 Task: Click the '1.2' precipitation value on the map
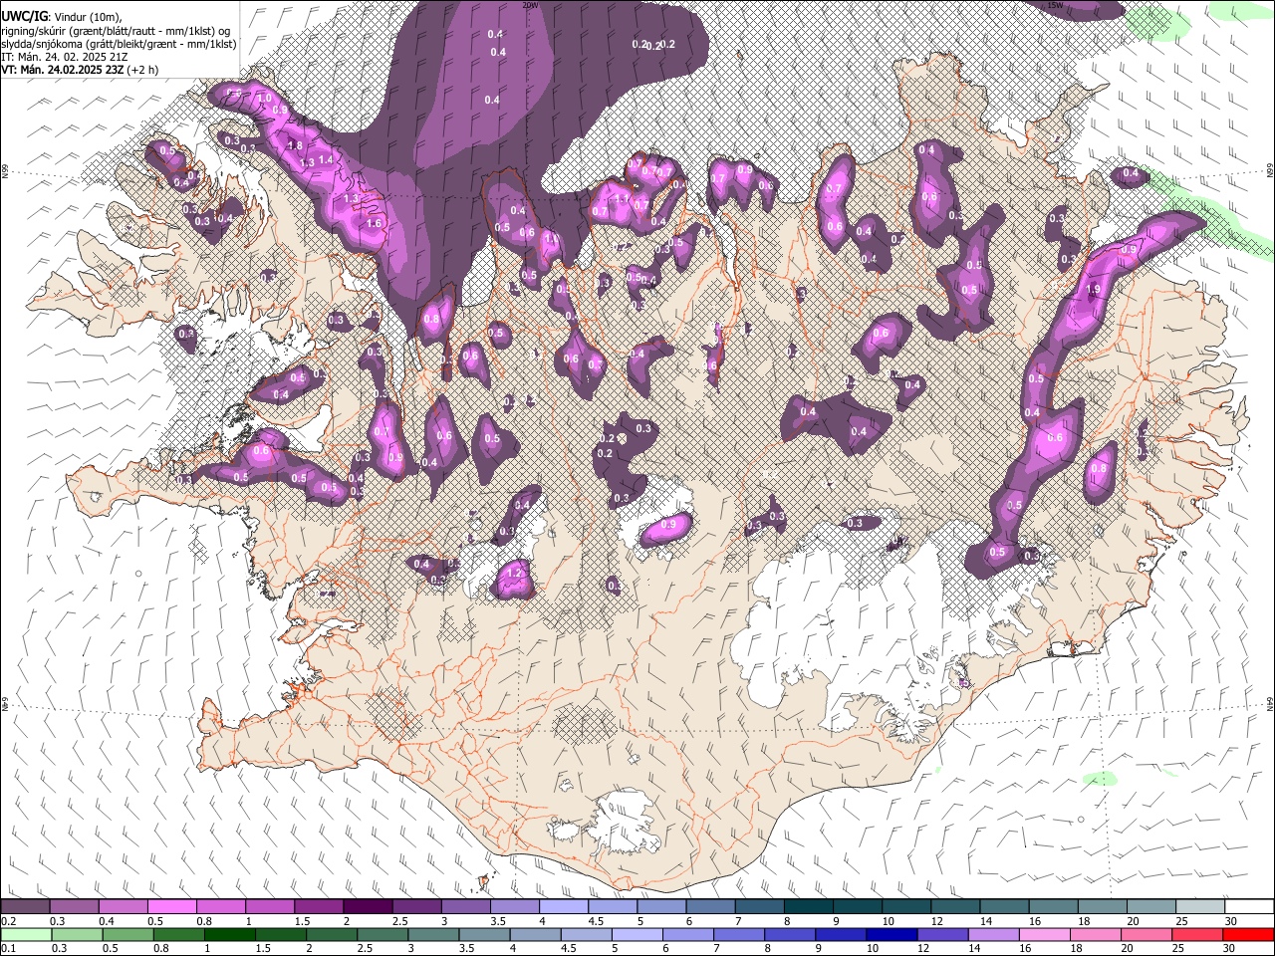pyautogui.click(x=515, y=574)
